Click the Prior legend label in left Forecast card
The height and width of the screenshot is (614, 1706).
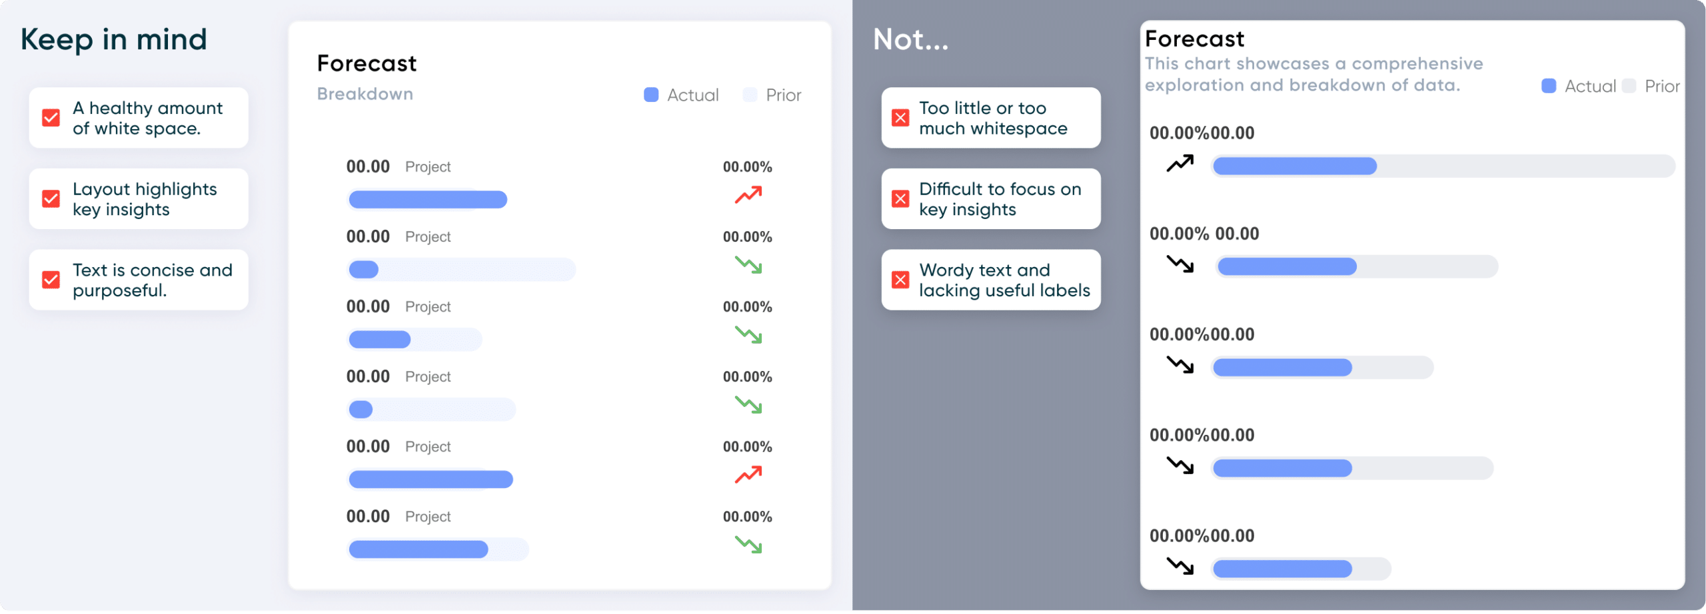point(783,95)
